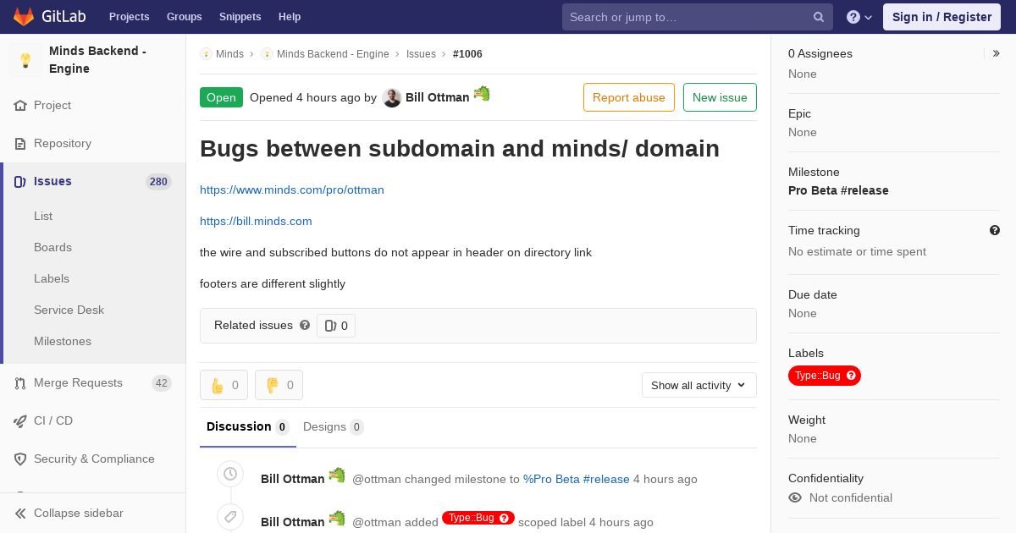Open Snippets in top navigation

coord(240,17)
